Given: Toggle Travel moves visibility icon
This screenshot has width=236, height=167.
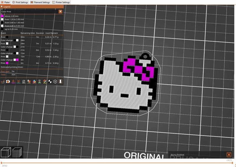Looking at the screenshot, I should 3,82.
